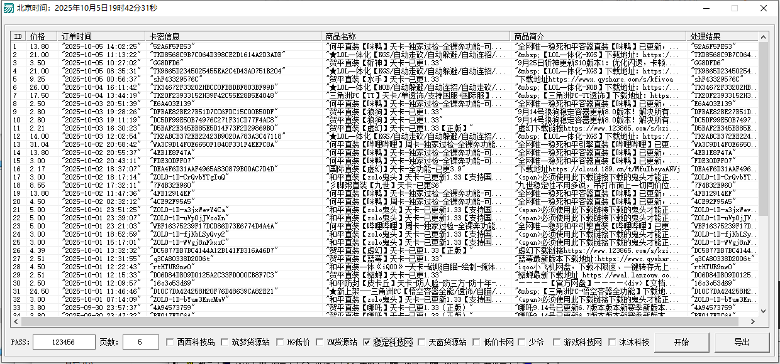The height and width of the screenshot is (364, 780).
Task: Click the 订单时间 column header
Action: (101, 36)
